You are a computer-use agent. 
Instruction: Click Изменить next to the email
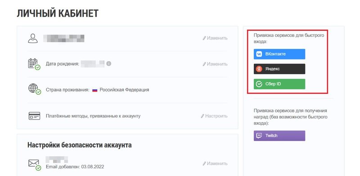215,163
